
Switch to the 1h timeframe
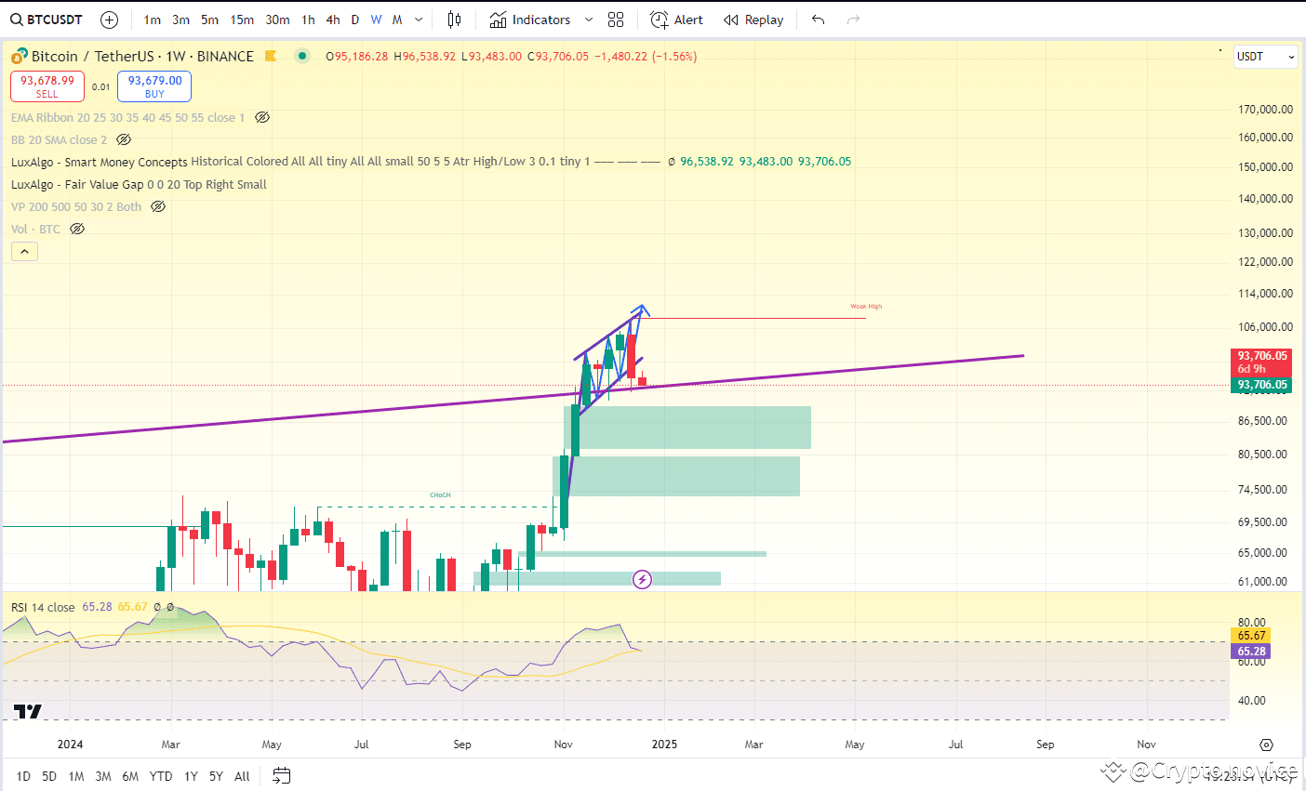click(x=308, y=20)
